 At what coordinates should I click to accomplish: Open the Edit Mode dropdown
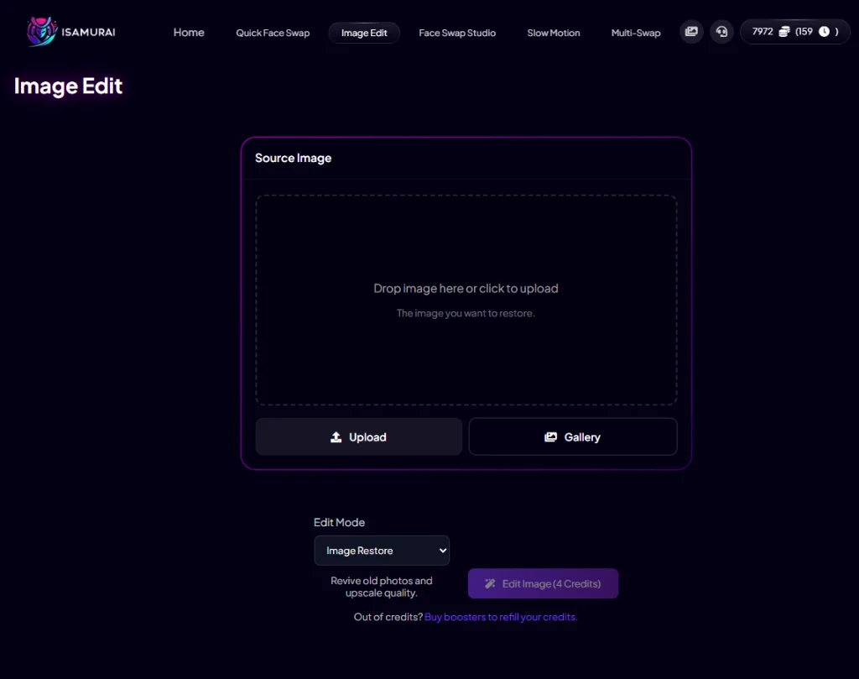(x=382, y=551)
